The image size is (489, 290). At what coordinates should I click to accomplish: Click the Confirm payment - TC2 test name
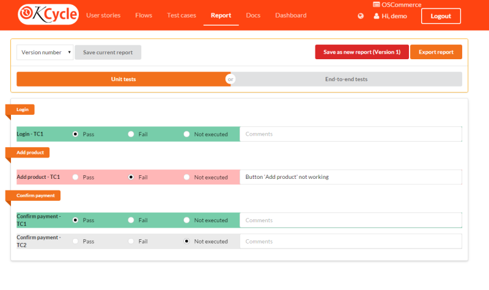pyautogui.click(x=39, y=241)
